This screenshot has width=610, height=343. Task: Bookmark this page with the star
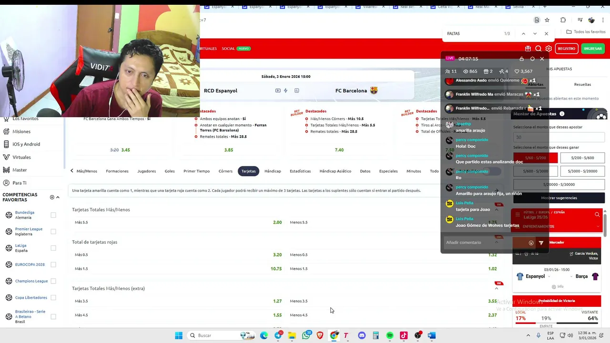click(x=547, y=20)
